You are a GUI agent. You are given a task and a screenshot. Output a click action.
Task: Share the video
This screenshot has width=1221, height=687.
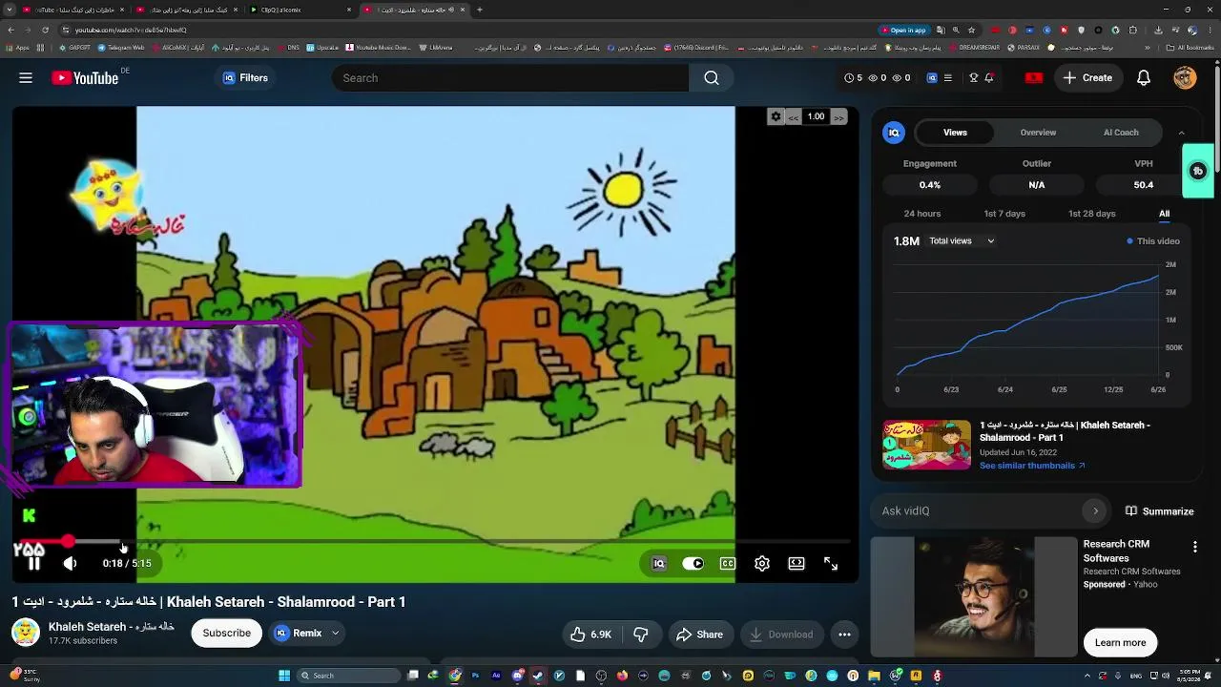tap(699, 635)
